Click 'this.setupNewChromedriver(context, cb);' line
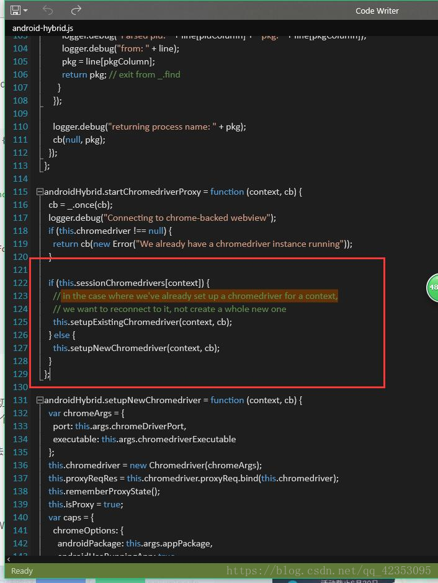 point(136,348)
